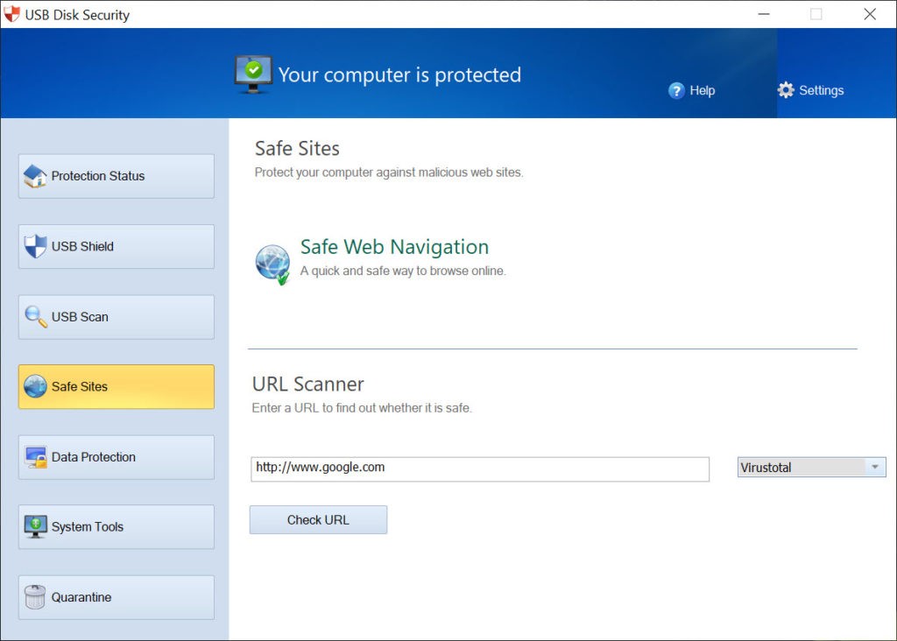Open Safe Web Navigation link
Image resolution: width=897 pixels, height=641 pixels.
[x=394, y=247]
